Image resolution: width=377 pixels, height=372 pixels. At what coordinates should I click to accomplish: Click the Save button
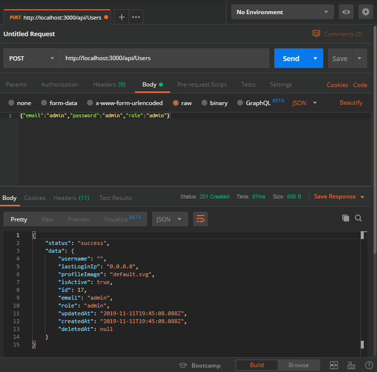tap(340, 58)
